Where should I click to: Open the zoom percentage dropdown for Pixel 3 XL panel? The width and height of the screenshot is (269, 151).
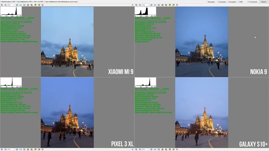(11, 149)
